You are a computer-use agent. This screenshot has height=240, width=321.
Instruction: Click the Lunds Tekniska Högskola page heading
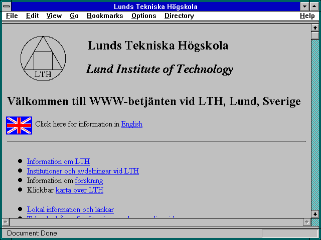pyautogui.click(x=158, y=45)
